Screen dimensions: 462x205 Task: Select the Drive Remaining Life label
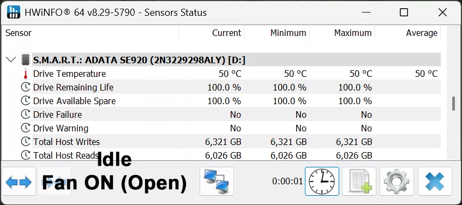73,87
